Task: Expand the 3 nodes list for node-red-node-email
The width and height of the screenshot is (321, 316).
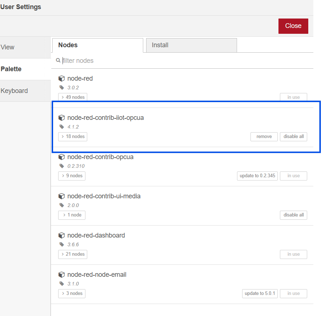Action: pos(72,293)
